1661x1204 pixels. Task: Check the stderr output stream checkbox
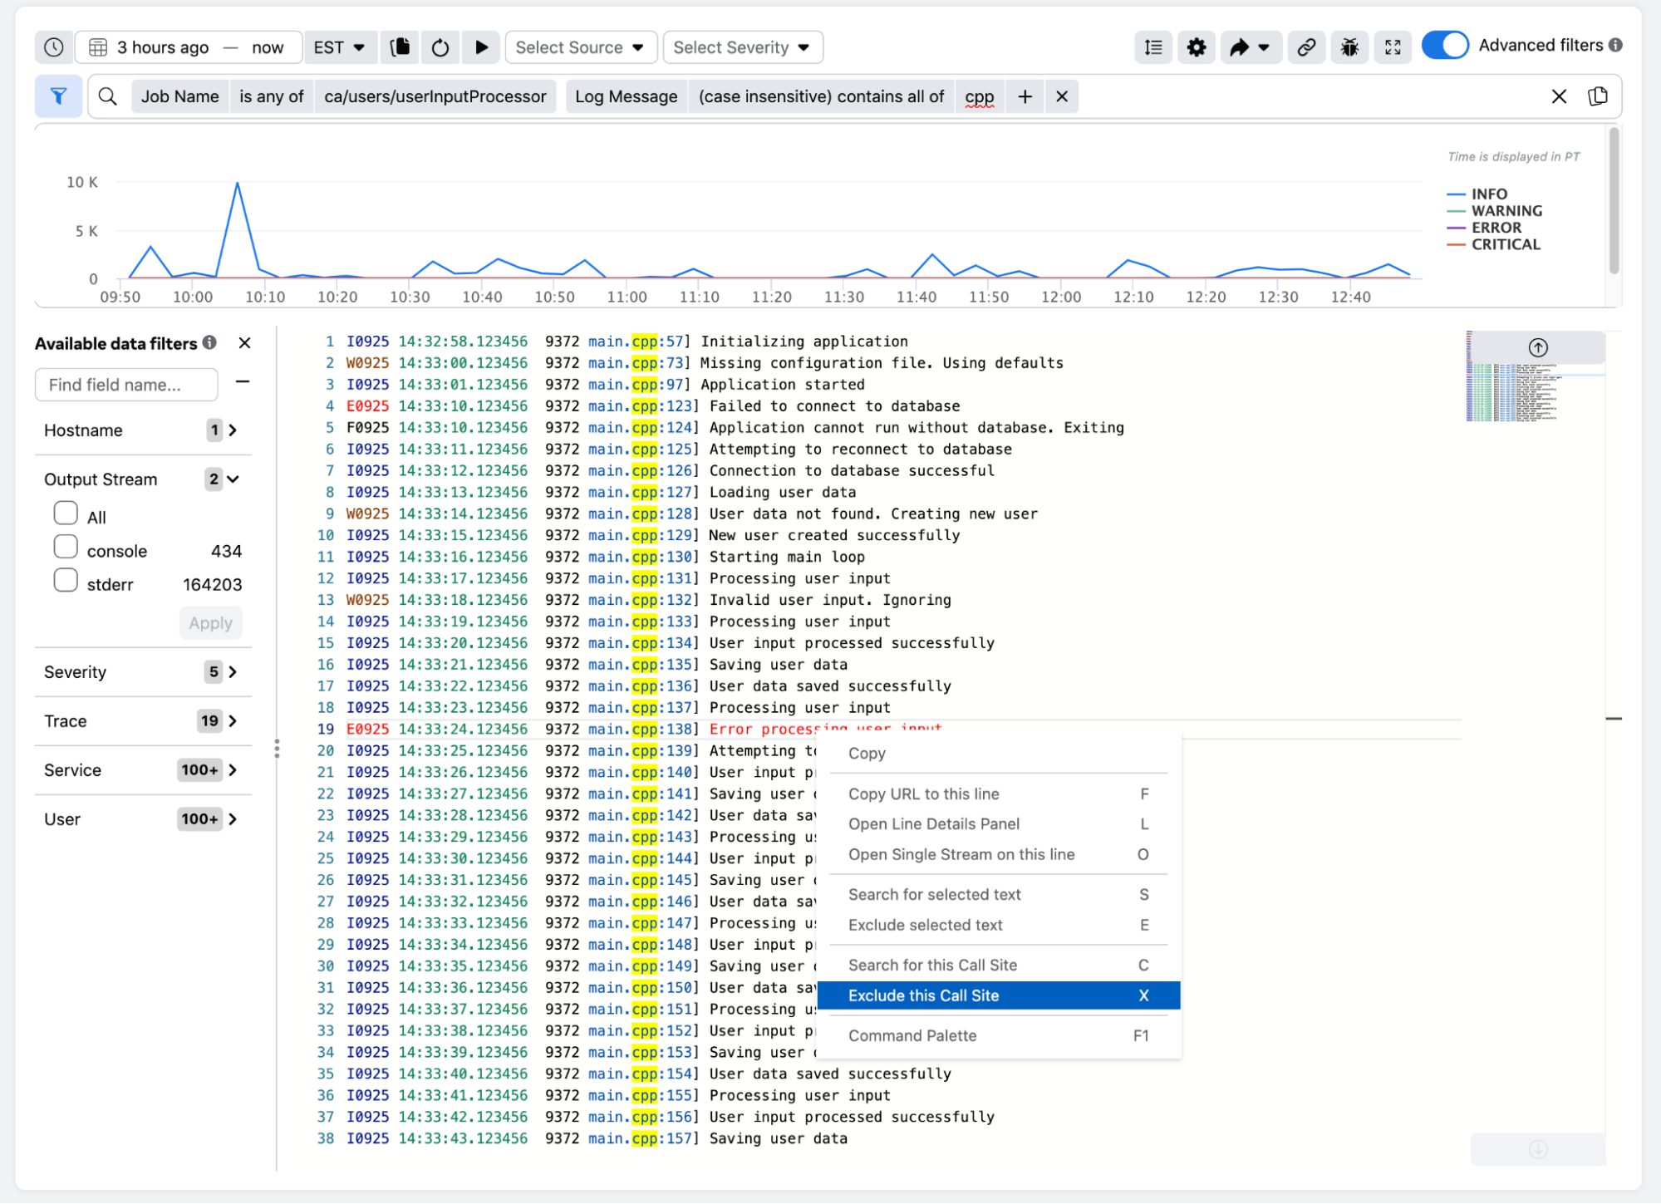[x=66, y=580]
